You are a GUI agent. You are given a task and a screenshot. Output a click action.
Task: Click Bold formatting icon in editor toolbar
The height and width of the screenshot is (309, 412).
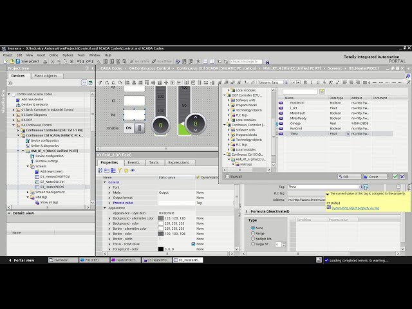305,82
